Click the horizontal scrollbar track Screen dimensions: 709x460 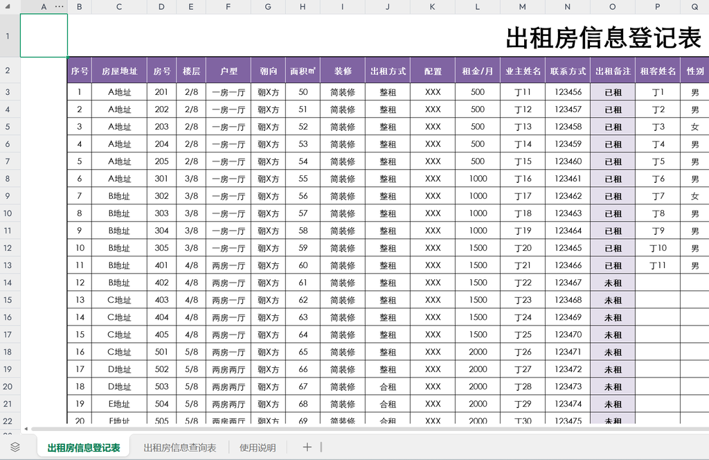(x=370, y=429)
